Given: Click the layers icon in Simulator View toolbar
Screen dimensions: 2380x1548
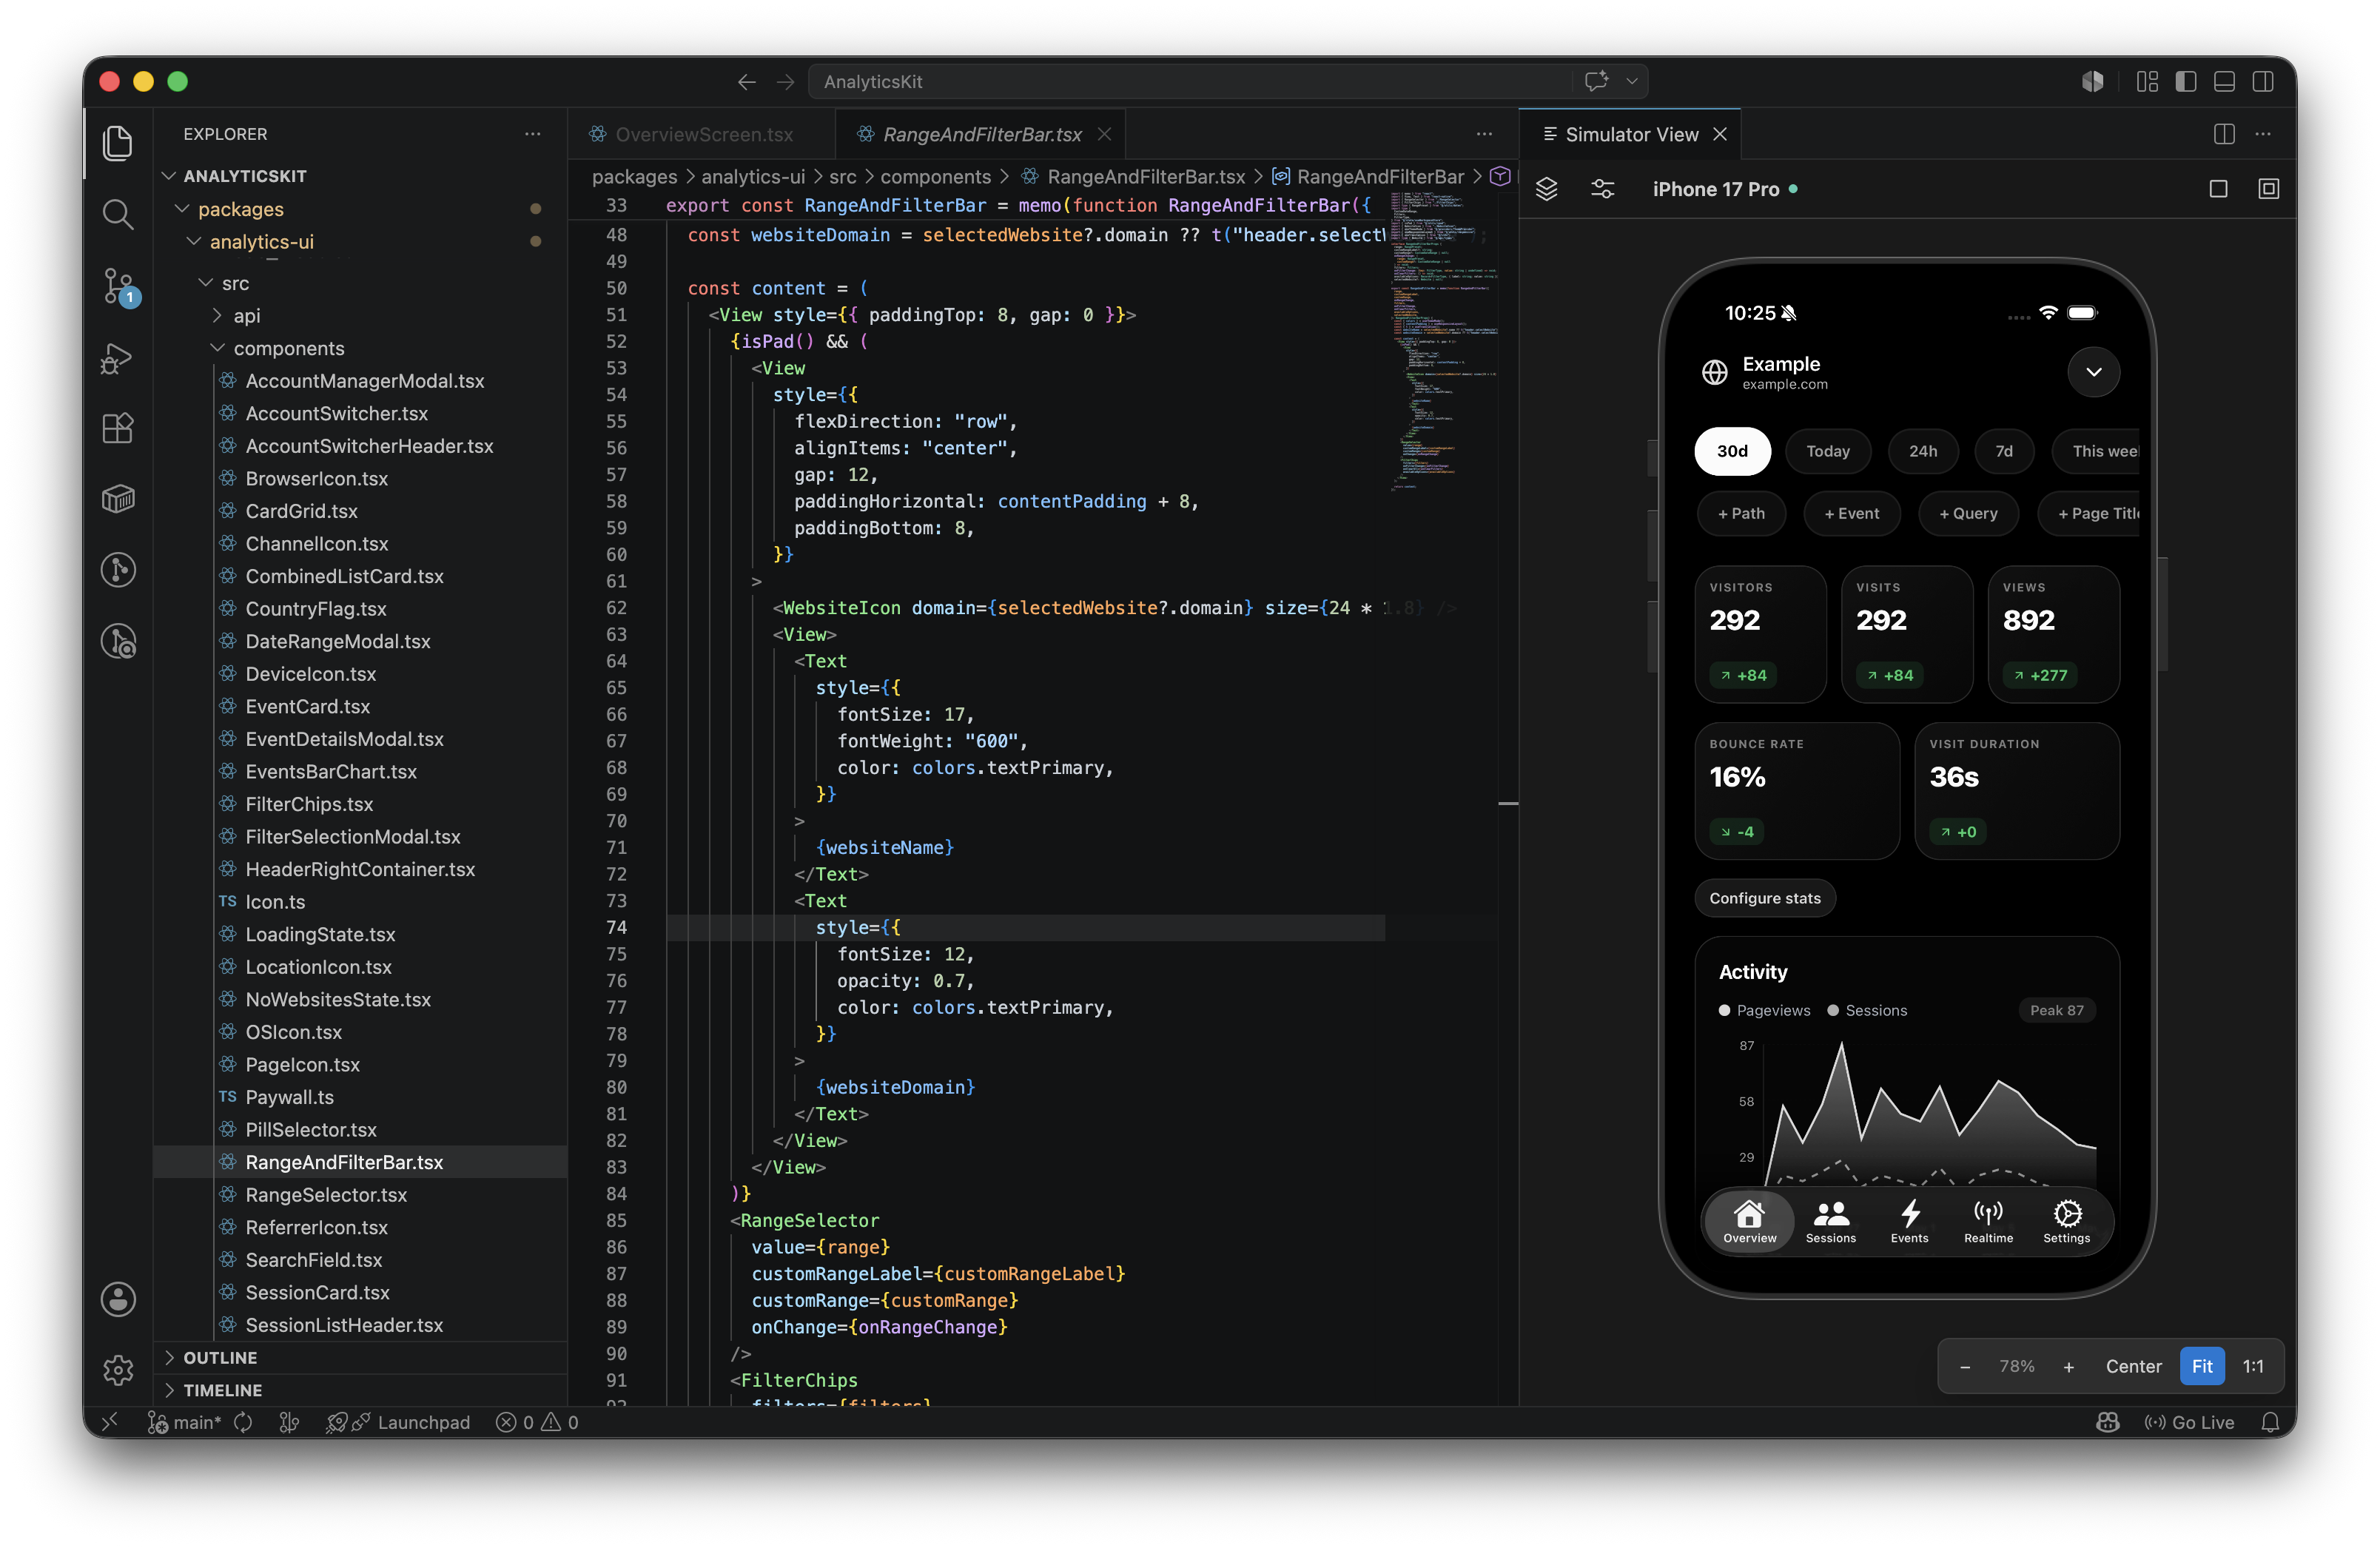Looking at the screenshot, I should 1546,189.
